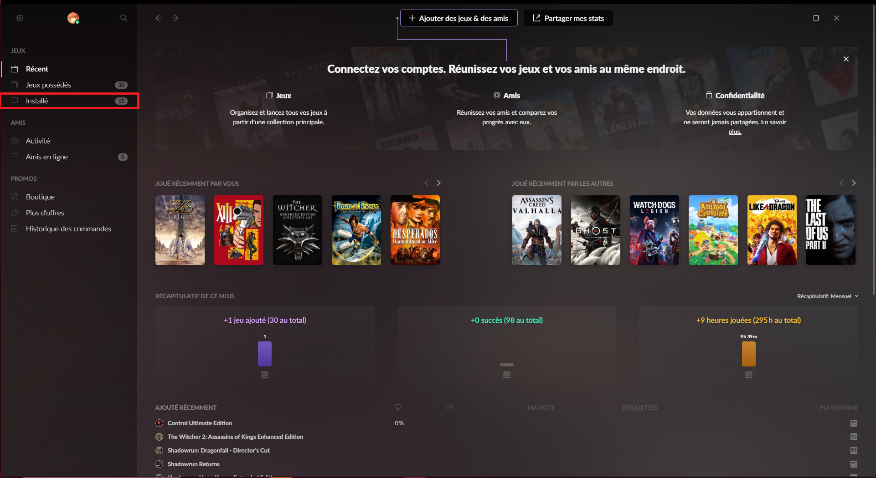Open the Boutique shopping bag icon

pos(15,197)
